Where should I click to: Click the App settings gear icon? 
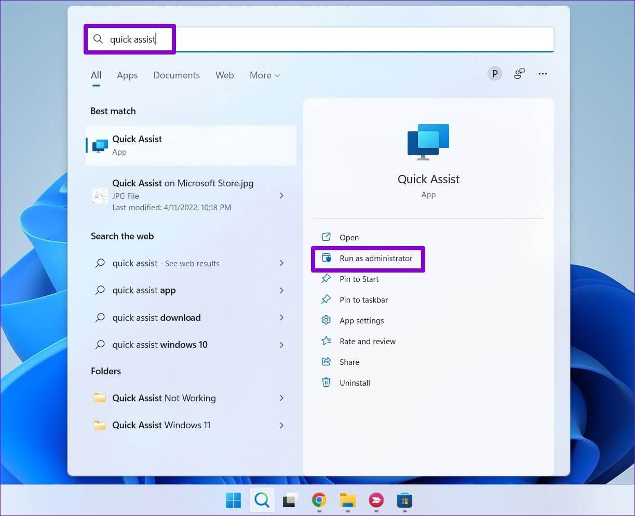(326, 320)
